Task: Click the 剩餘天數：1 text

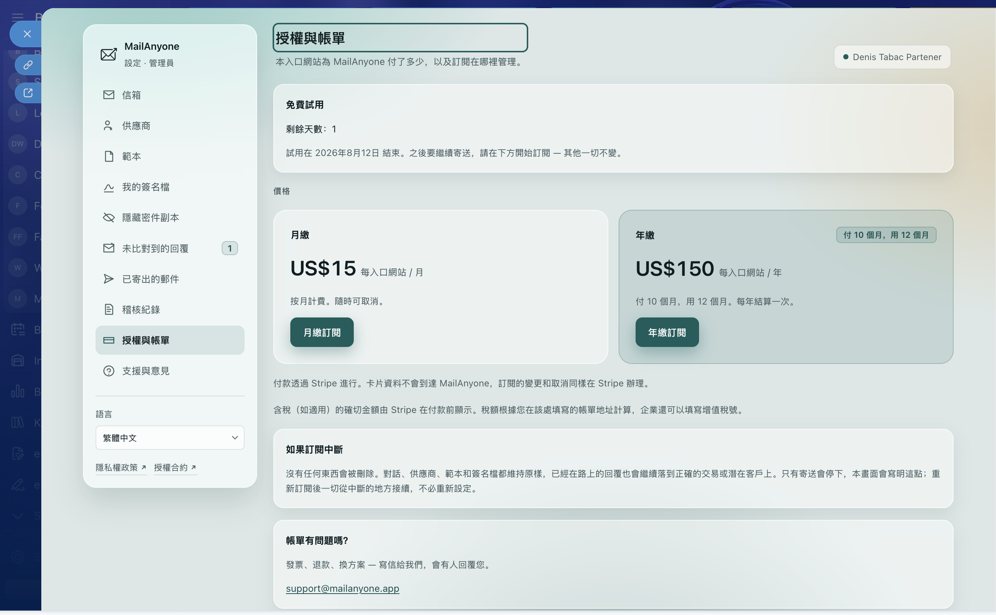Action: (x=311, y=129)
